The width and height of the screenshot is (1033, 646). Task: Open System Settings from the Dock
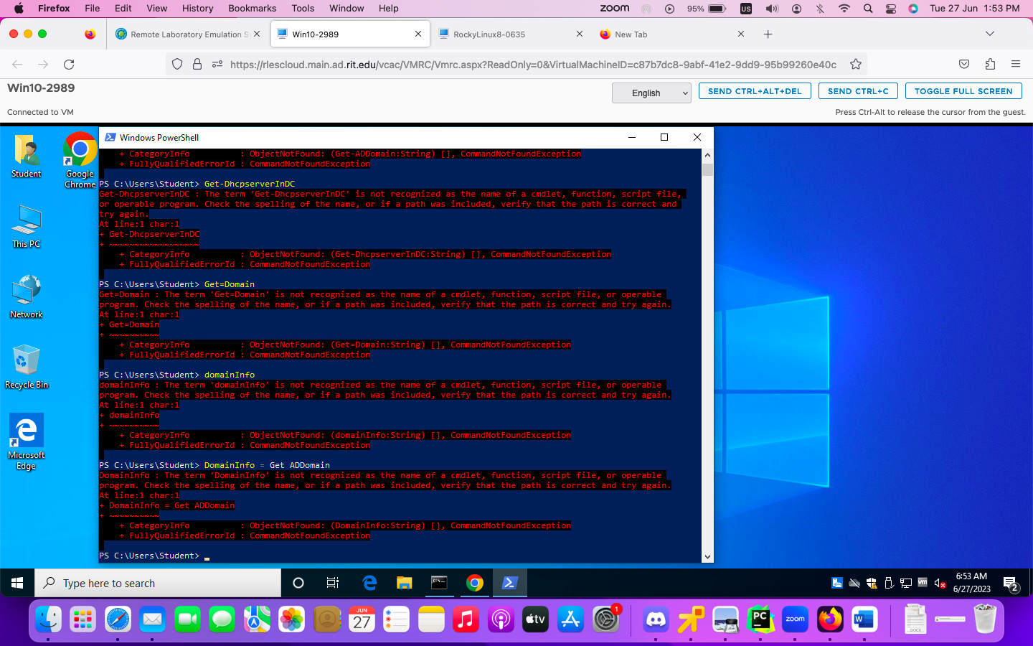point(605,619)
